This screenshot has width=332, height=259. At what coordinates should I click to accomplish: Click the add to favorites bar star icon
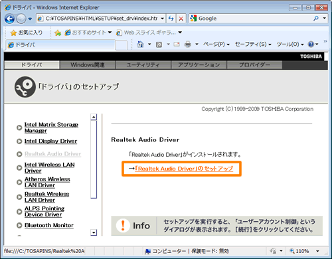click(x=58, y=33)
